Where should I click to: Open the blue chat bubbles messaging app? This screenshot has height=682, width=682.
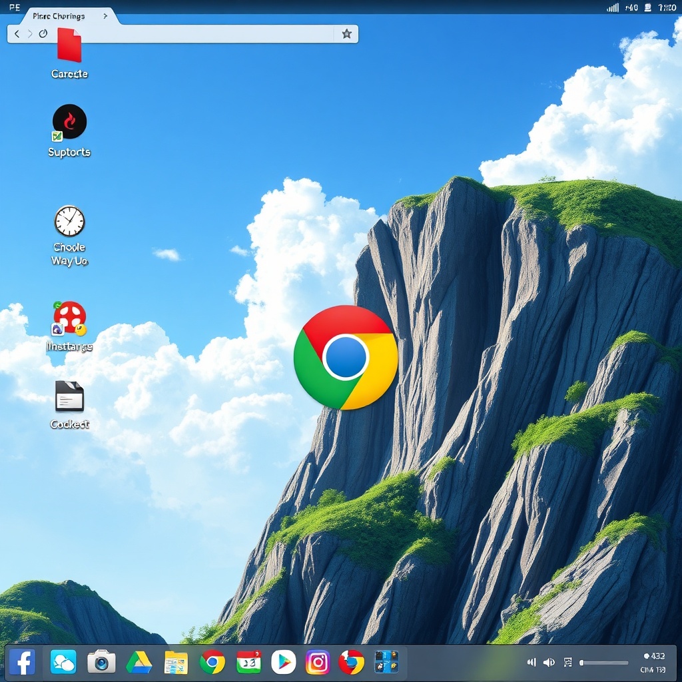pyautogui.click(x=63, y=662)
